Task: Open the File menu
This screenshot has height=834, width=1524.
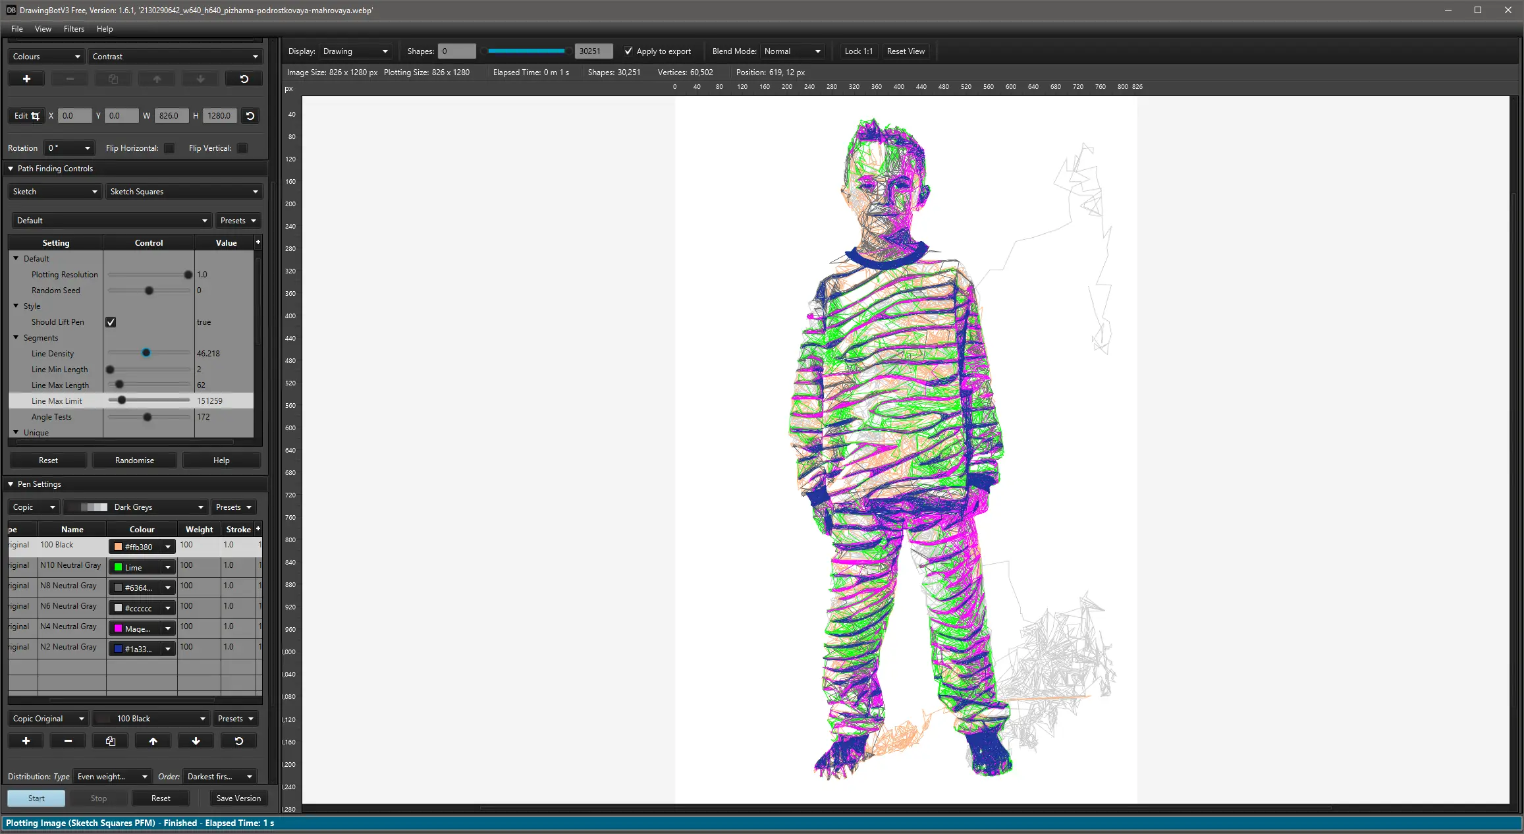Action: [x=17, y=29]
